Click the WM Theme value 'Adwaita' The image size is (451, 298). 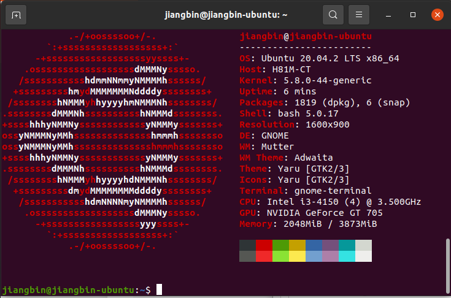pyautogui.click(x=314, y=158)
